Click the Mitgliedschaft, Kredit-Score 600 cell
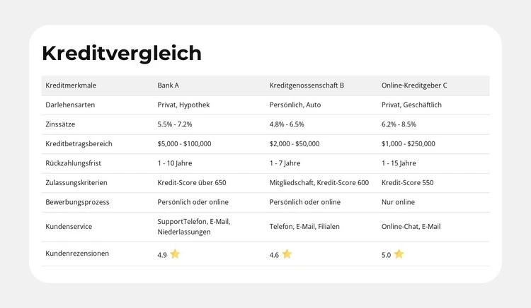Screen dimensions: 531x308 click(319, 182)
